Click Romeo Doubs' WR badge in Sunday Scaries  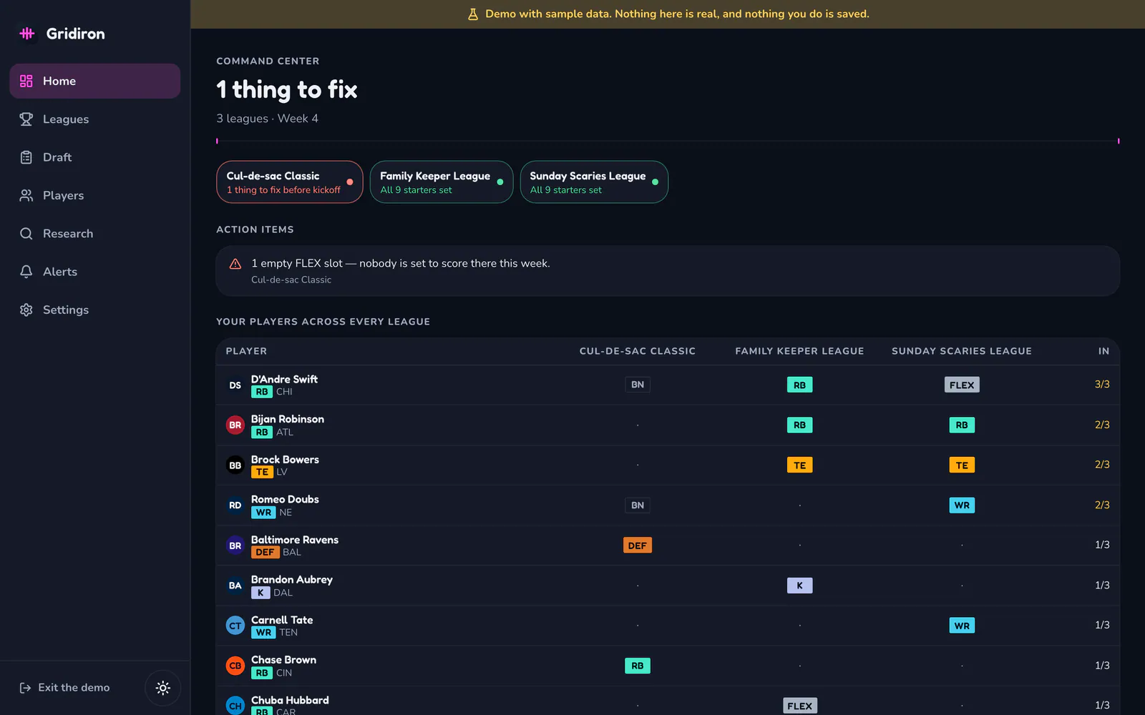[962, 506]
